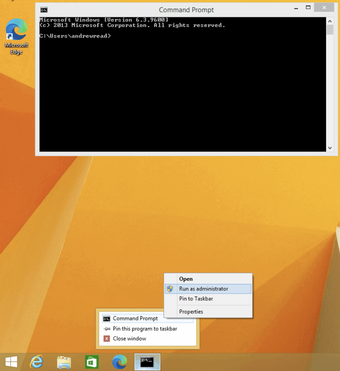Select Run as administrator
Viewport: 340px width, 371px height.
pyautogui.click(x=204, y=289)
